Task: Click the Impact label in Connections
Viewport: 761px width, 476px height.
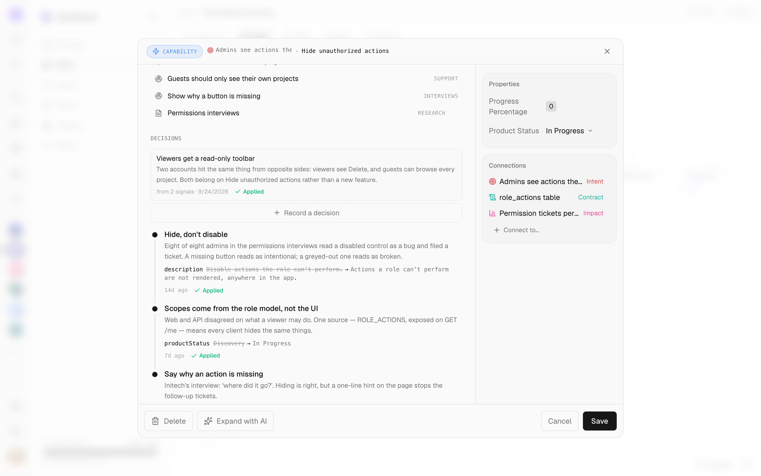Action: pos(593,213)
